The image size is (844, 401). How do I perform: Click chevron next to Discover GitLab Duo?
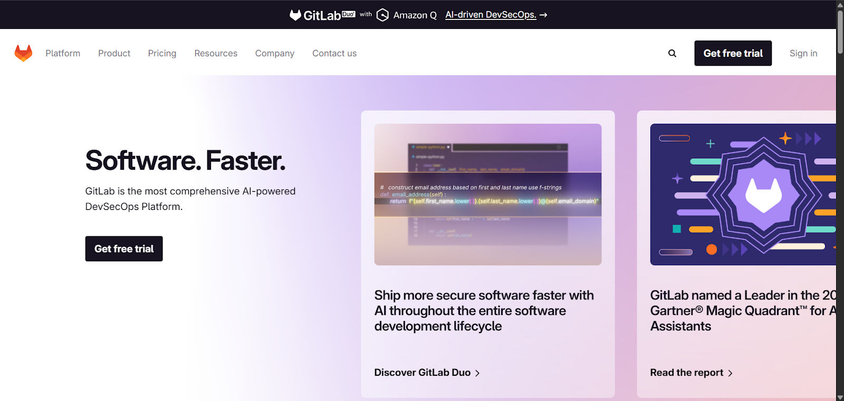(477, 373)
